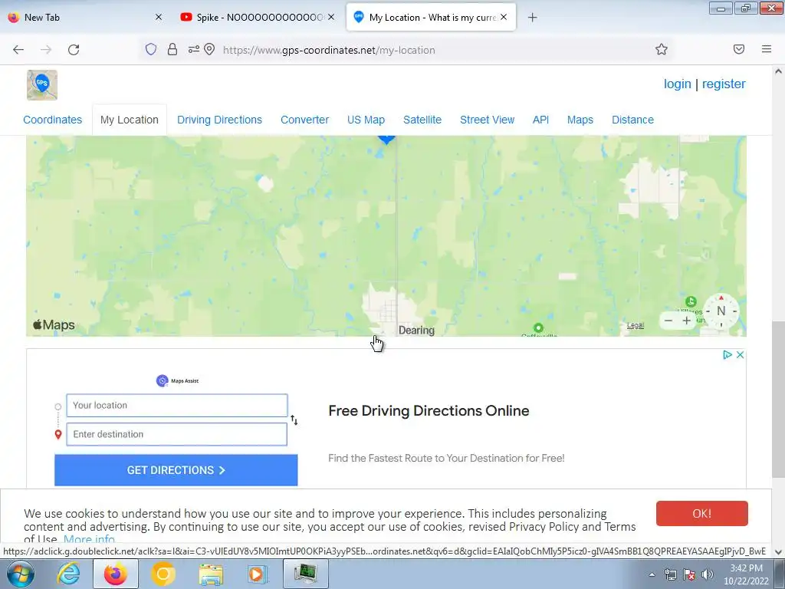Open the media player taskbar icon

pyautogui.click(x=258, y=574)
